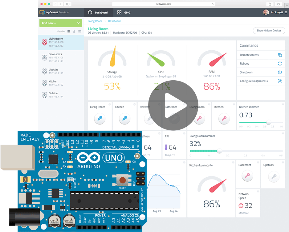Click the Living Room breadcrumb link
The width and height of the screenshot is (289, 232).
click(95, 21)
